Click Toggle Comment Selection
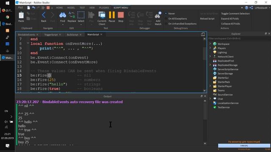 pyautogui.click(x=235, y=14)
